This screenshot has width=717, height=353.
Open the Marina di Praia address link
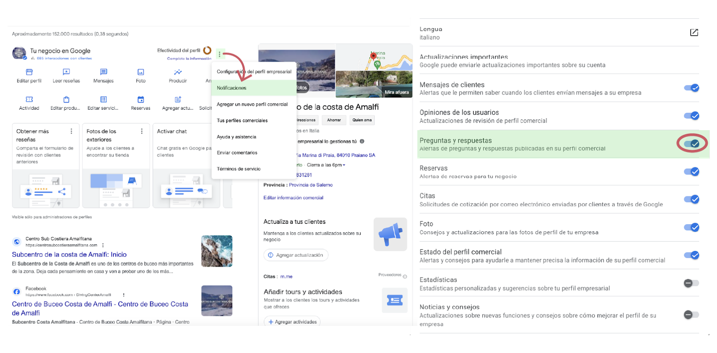(x=336, y=155)
